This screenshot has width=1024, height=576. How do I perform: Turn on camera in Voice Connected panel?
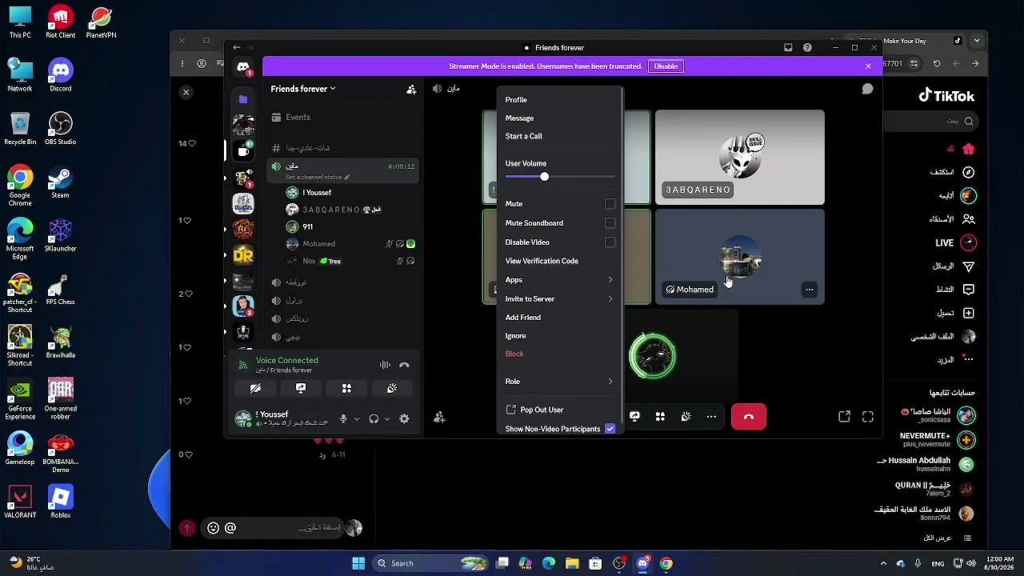point(255,388)
